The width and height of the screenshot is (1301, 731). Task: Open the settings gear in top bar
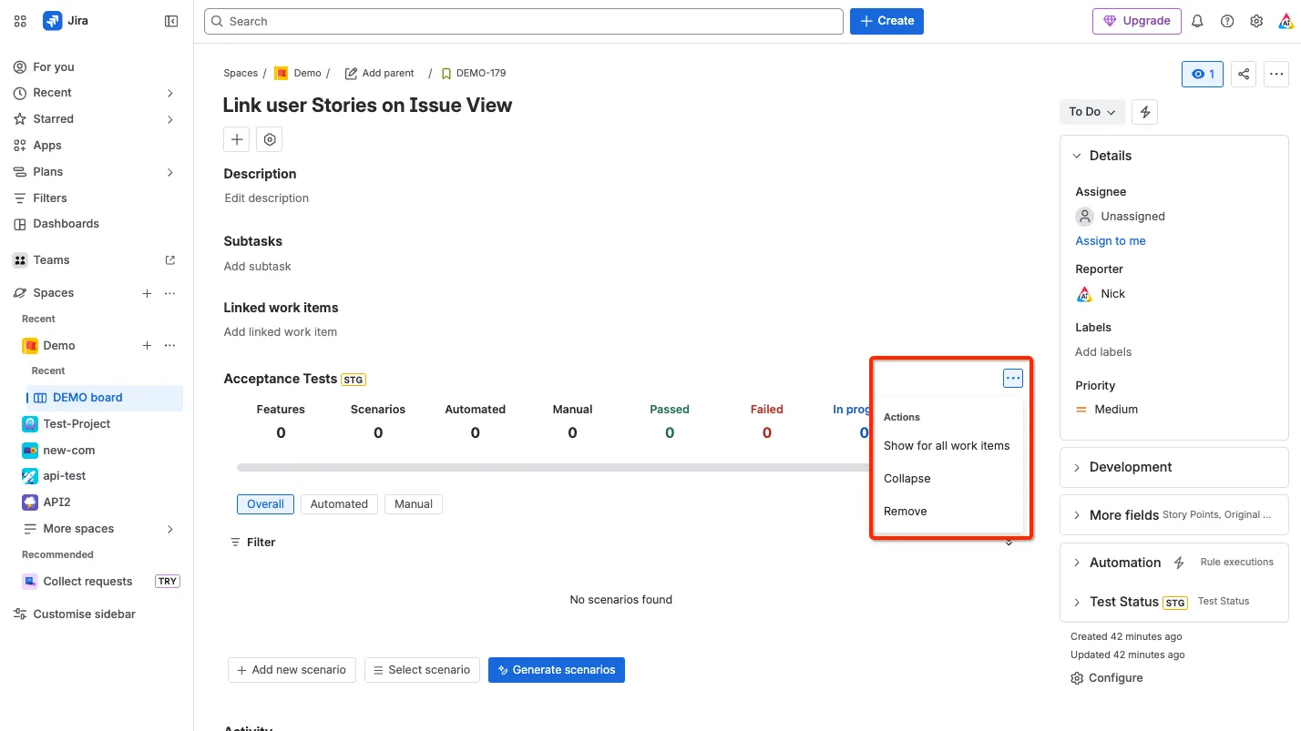[x=1256, y=21]
